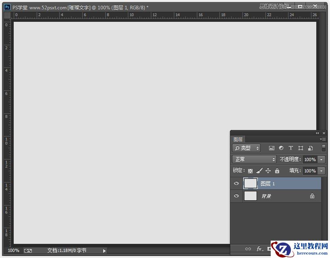Click the lock icon on the 背景 layer

pyautogui.click(x=312, y=195)
